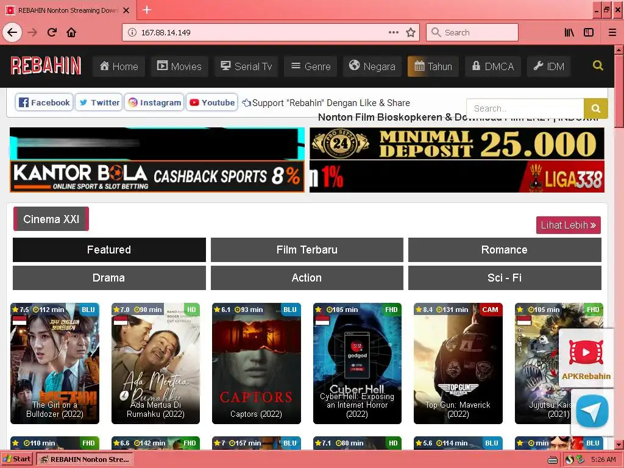Open The Girl on a Bulldozer poster
Image resolution: width=624 pixels, height=468 pixels.
55,363
